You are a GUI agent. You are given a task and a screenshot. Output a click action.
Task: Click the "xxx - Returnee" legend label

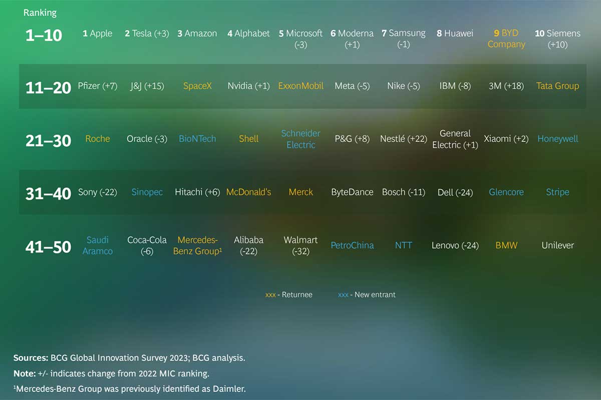[289, 295]
